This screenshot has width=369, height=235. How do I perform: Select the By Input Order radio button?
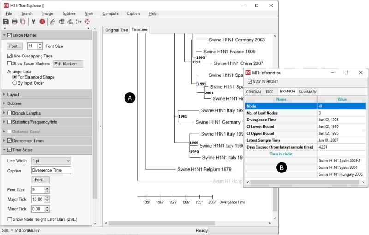click(x=15, y=83)
